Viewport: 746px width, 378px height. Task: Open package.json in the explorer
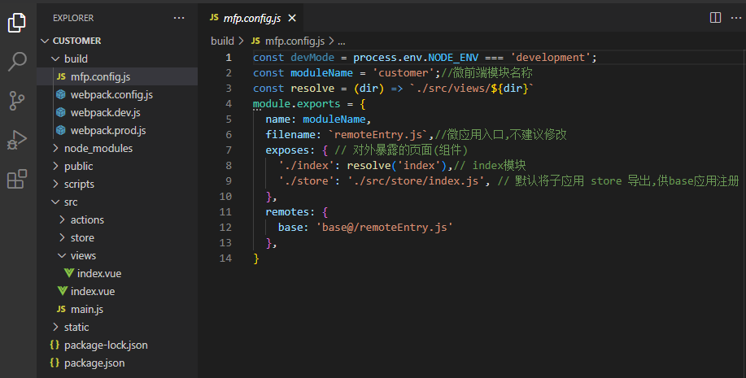(94, 363)
